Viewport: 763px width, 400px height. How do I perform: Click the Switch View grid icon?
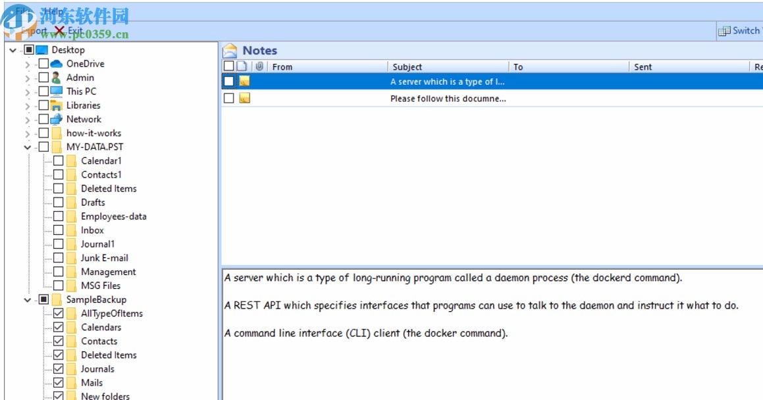pyautogui.click(x=723, y=31)
